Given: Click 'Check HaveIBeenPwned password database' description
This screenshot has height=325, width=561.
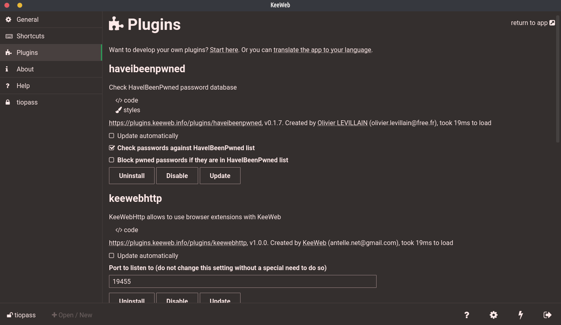Looking at the screenshot, I should click(x=173, y=87).
